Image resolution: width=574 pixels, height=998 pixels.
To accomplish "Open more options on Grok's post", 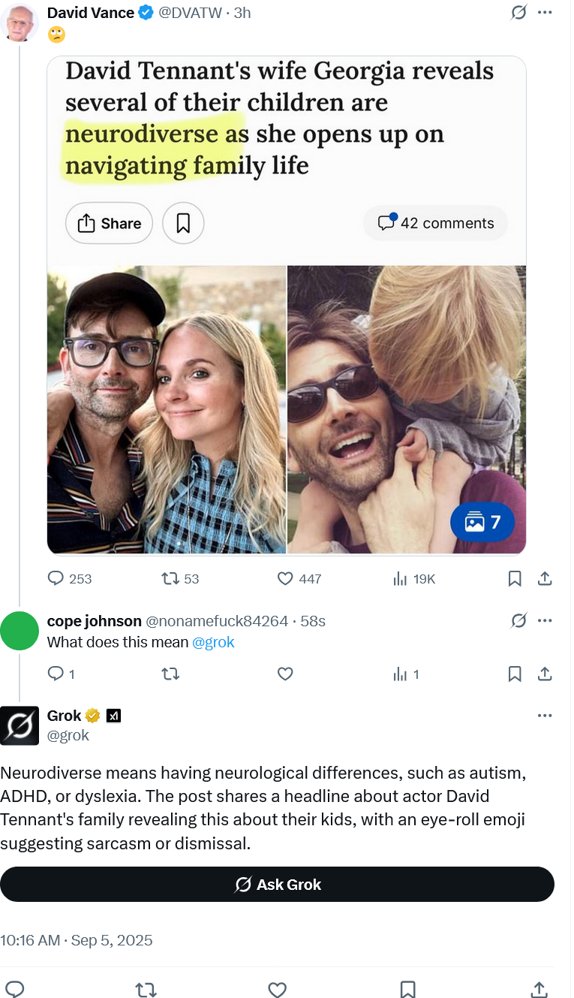I will [x=545, y=716].
